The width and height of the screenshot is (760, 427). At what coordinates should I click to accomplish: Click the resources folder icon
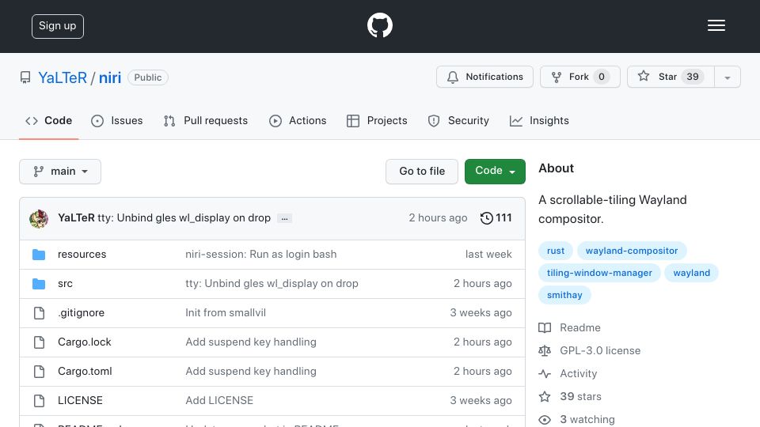(39, 255)
